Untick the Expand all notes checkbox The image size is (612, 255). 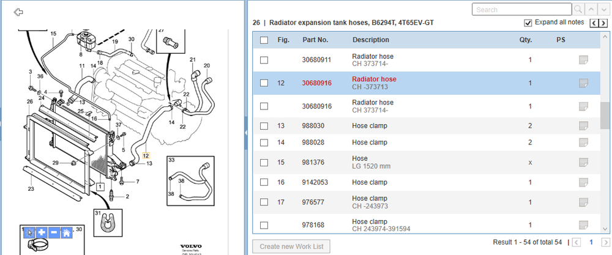pos(528,23)
